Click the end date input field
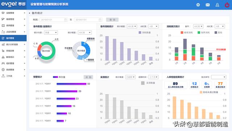Viewport: 232px width, 131px height. click(88, 20)
